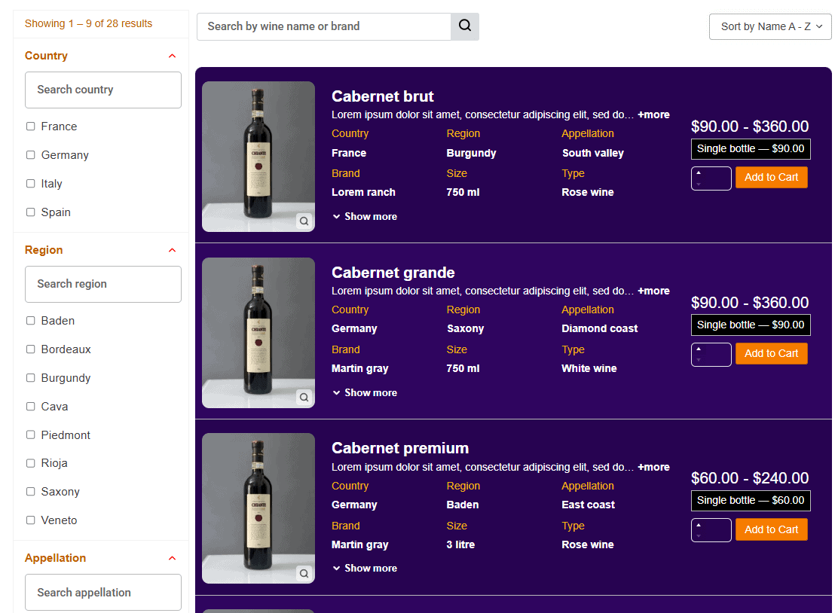Open the Sort by Name dropdown
838x613 pixels.
(769, 26)
